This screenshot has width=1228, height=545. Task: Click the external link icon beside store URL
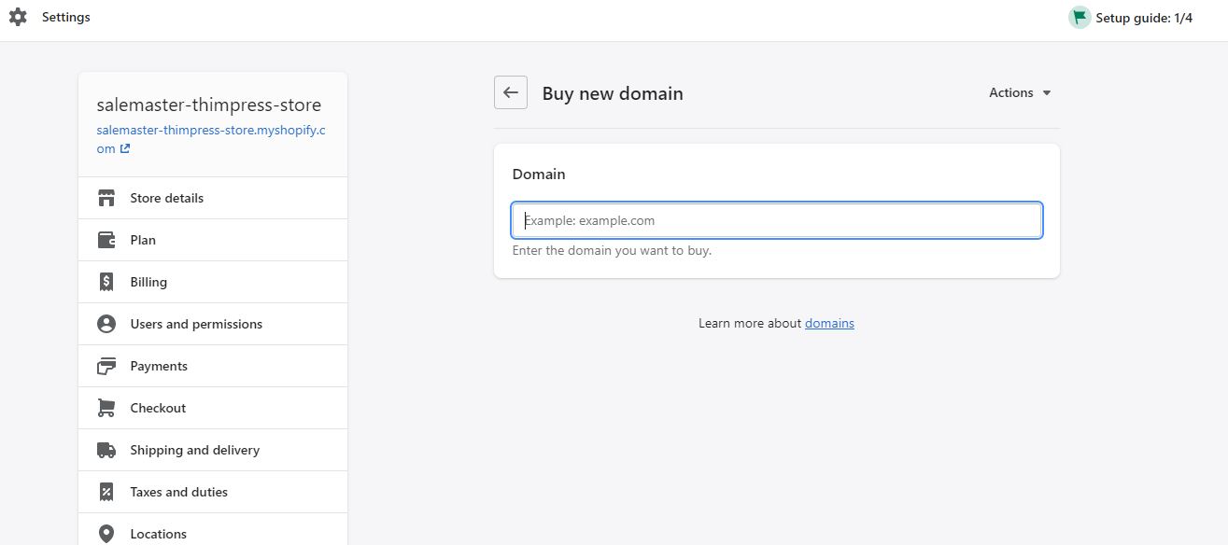click(x=126, y=148)
